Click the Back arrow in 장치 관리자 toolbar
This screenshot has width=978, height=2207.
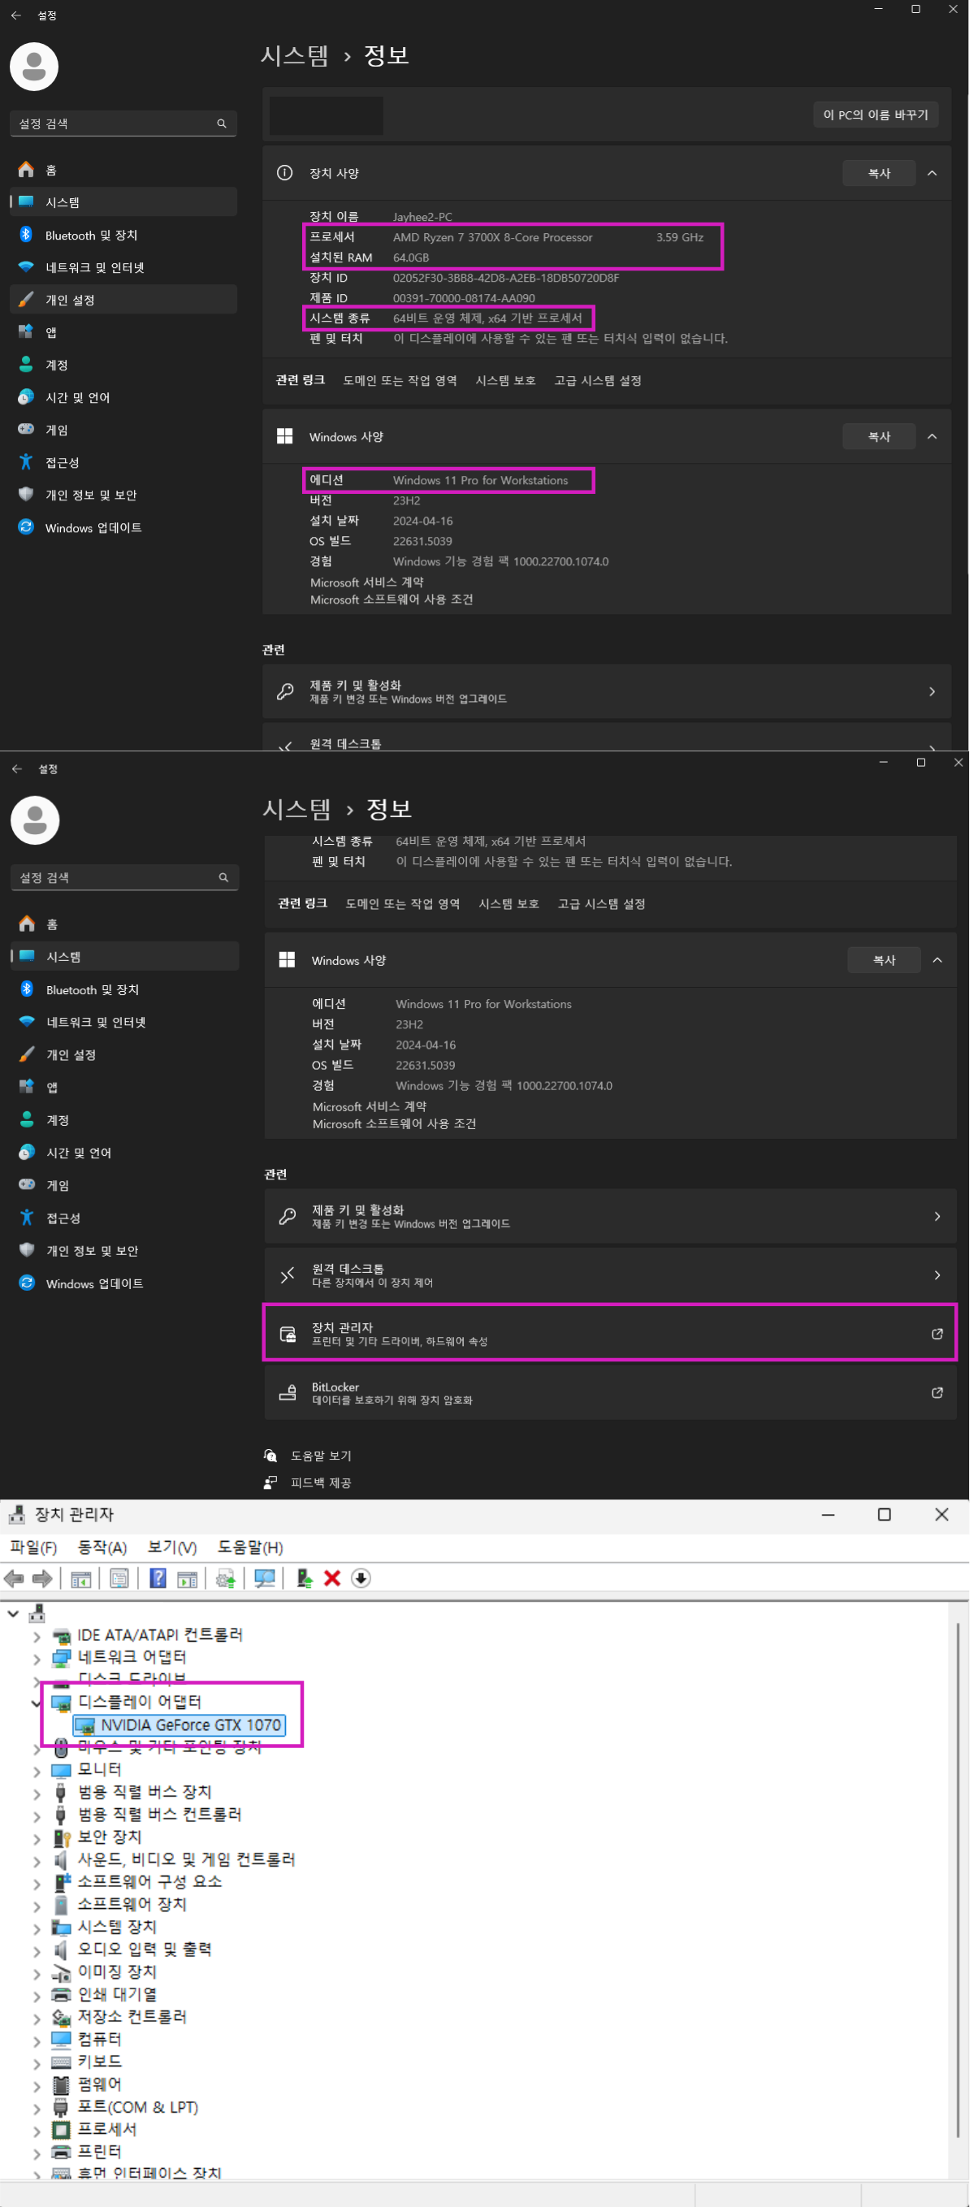coord(14,1578)
